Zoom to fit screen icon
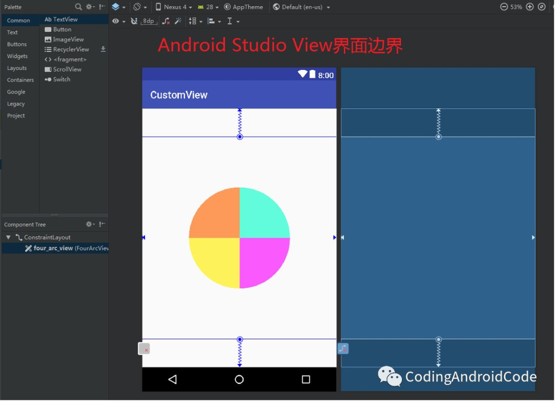Screen dimensions: 555x403 coord(542,7)
